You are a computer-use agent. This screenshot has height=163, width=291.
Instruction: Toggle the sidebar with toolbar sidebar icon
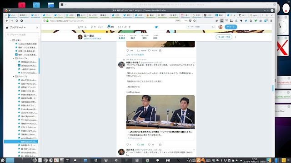(221, 21)
